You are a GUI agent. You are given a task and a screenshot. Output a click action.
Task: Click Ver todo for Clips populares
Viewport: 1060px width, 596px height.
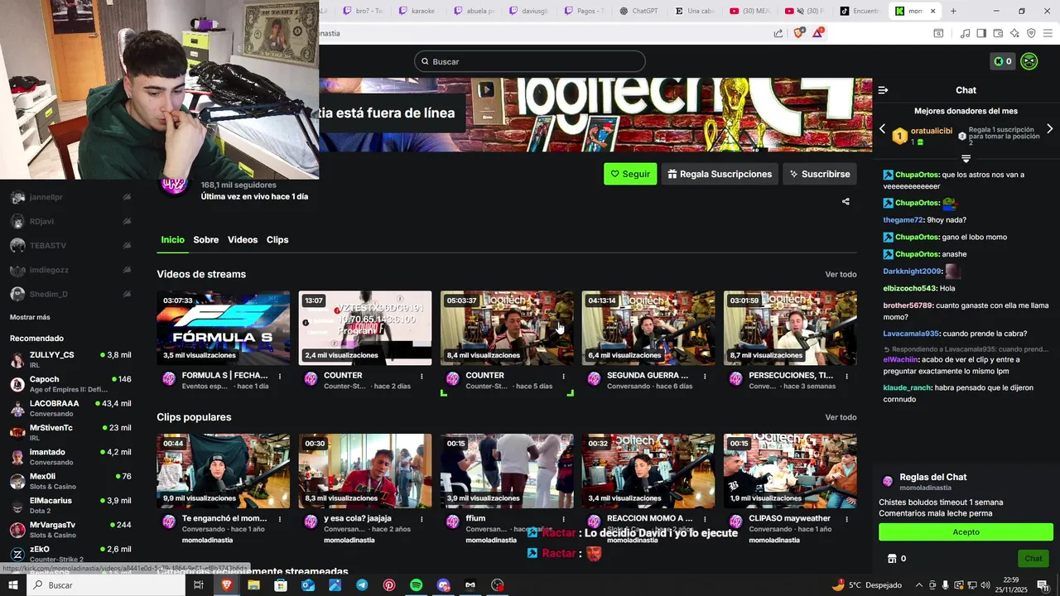click(841, 418)
